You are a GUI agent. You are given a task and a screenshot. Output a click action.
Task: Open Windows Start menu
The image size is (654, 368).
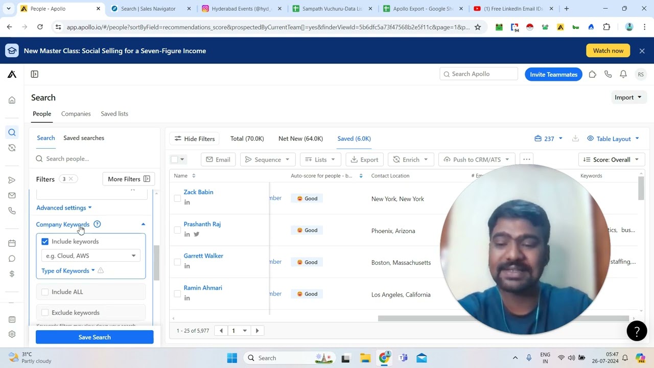coord(232,358)
